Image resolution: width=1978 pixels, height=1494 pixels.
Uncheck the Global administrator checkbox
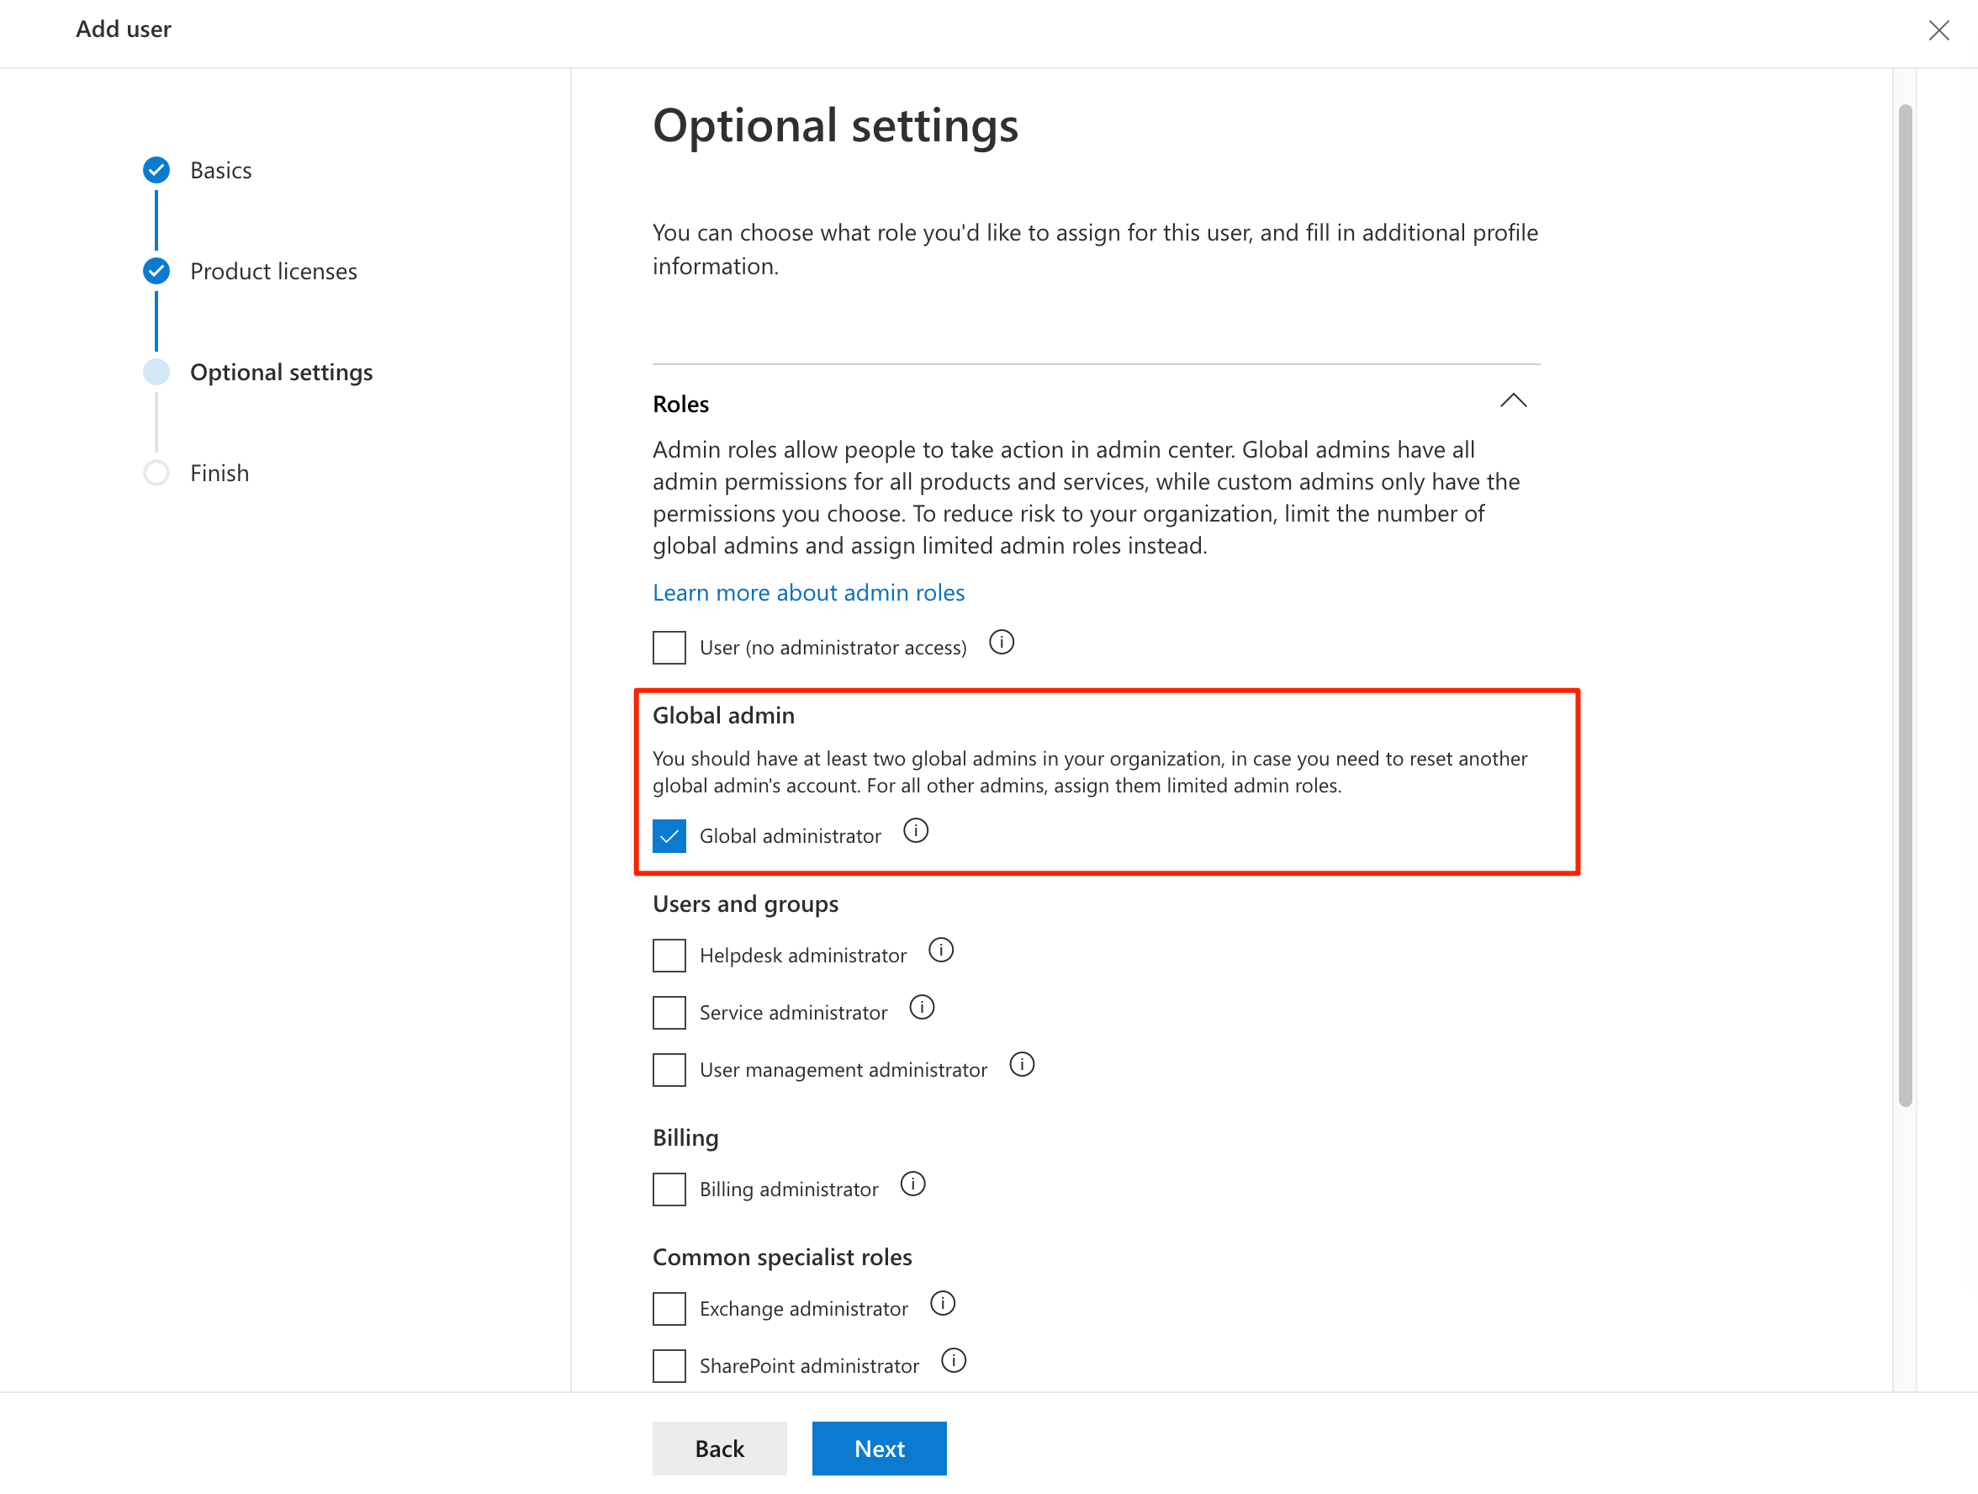point(669,835)
